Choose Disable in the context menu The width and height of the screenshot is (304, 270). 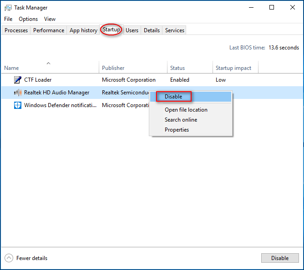coord(191,97)
